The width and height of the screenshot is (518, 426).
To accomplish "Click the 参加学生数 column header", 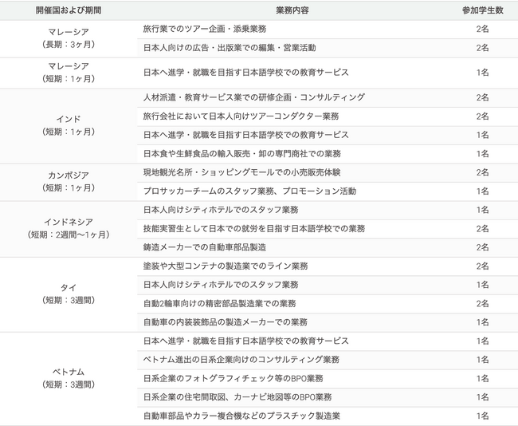I will (483, 10).
